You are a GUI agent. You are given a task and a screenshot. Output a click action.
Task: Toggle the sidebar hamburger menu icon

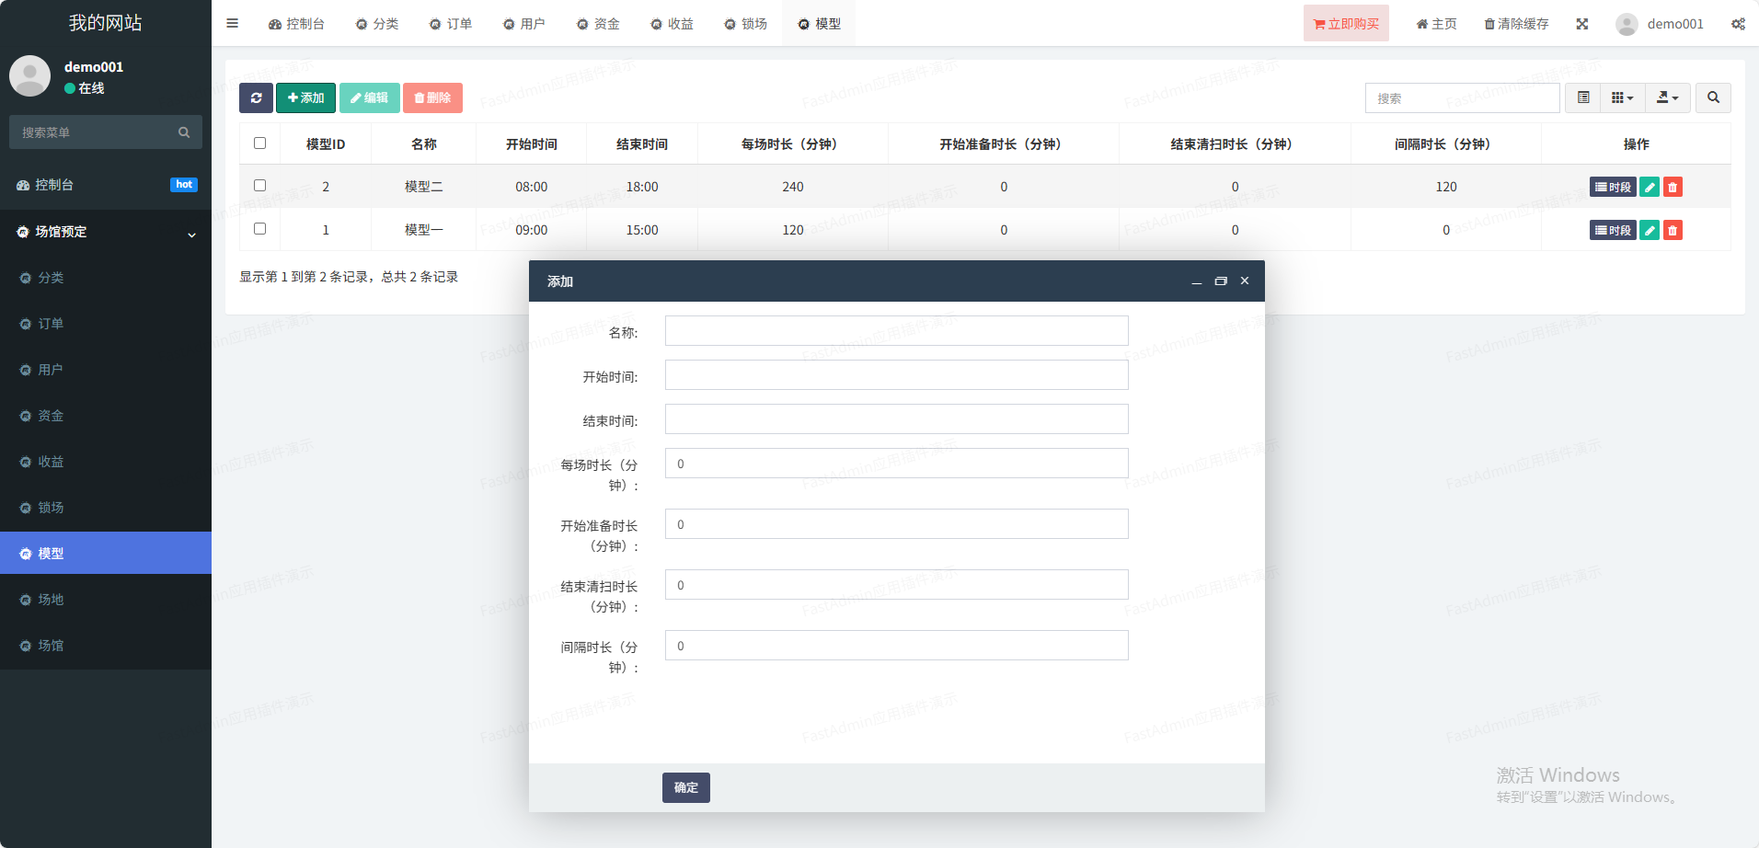click(x=232, y=24)
